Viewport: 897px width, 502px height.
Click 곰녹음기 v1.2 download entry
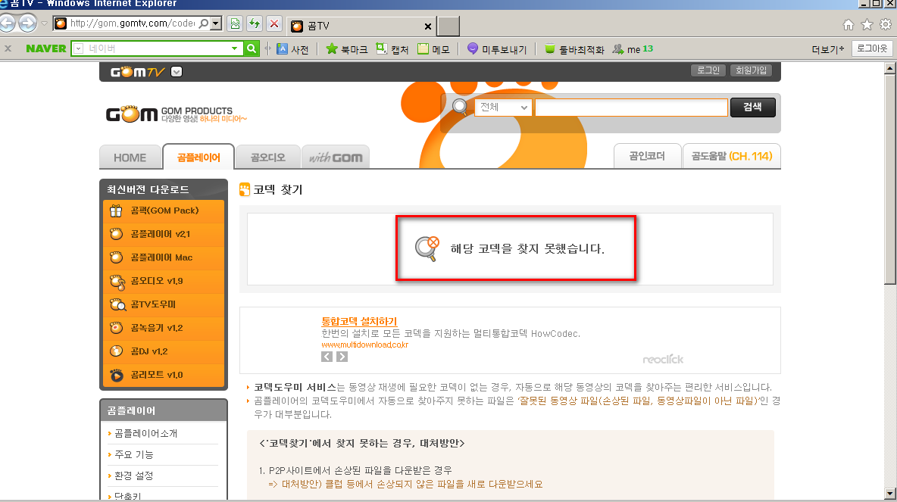pos(164,328)
